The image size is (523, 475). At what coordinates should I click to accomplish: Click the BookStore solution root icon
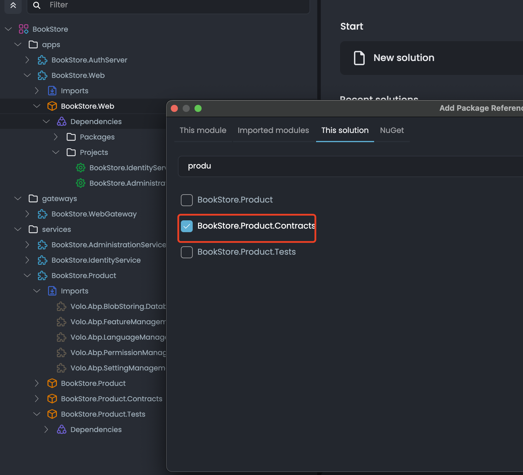pyautogui.click(x=23, y=29)
